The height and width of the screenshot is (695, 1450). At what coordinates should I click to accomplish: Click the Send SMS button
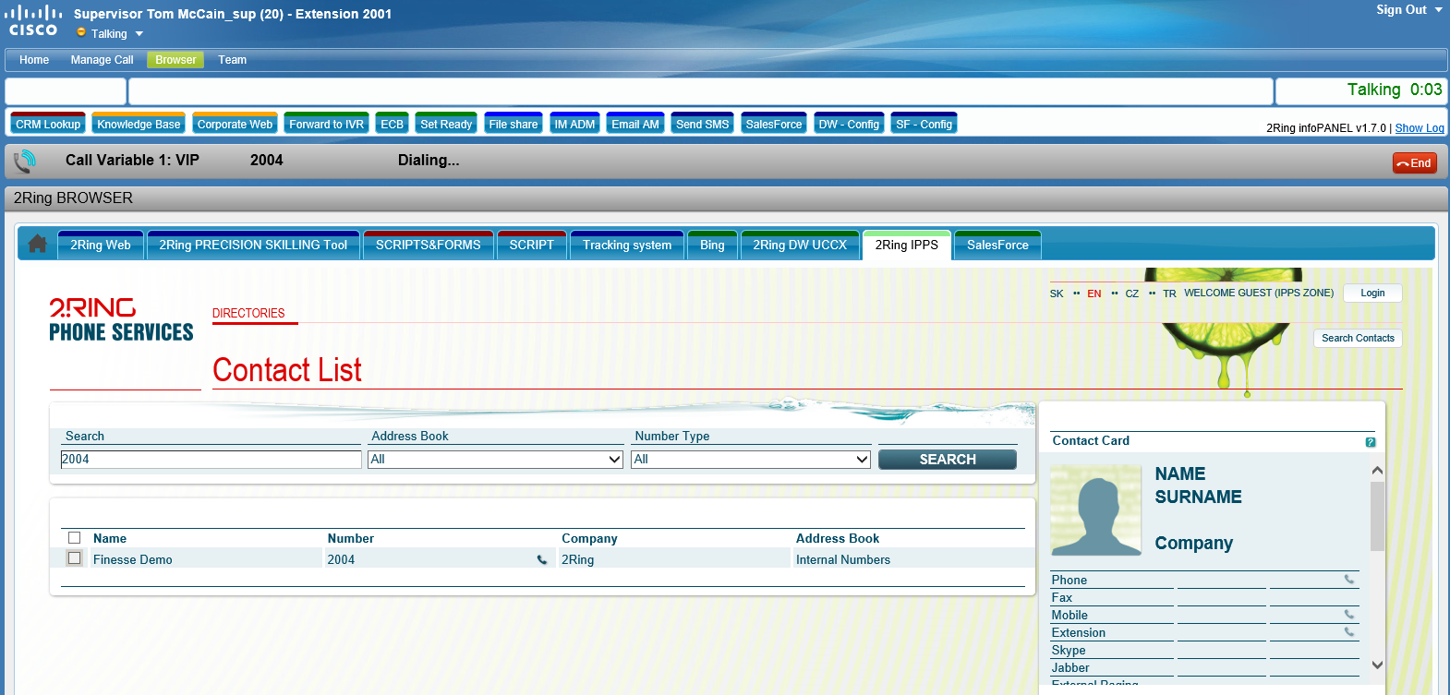tap(702, 124)
